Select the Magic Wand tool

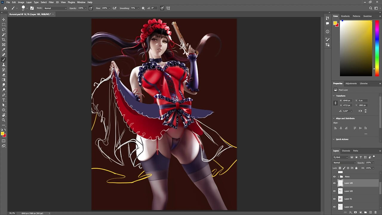coord(4,35)
